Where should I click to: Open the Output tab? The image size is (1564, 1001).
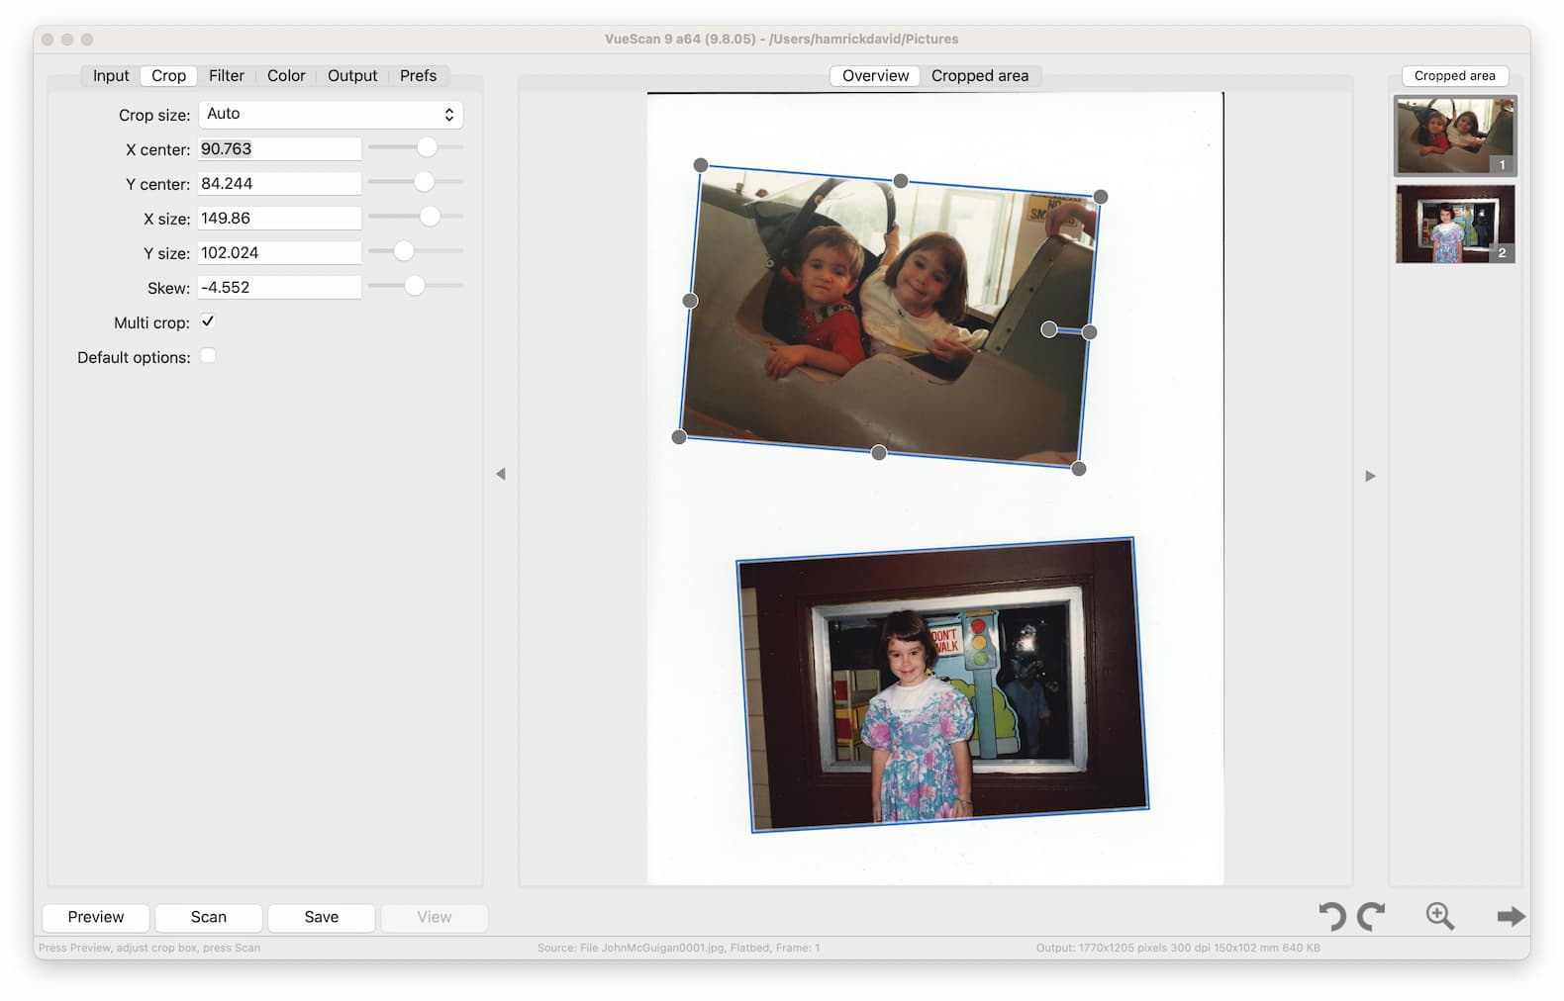pyautogui.click(x=352, y=76)
